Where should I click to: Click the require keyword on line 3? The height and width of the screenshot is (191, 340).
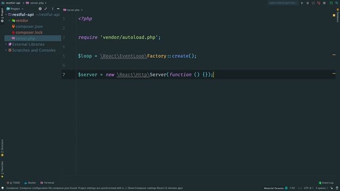coord(88,38)
